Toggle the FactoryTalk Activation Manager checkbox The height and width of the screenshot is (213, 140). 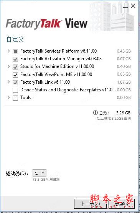(x=15, y=59)
